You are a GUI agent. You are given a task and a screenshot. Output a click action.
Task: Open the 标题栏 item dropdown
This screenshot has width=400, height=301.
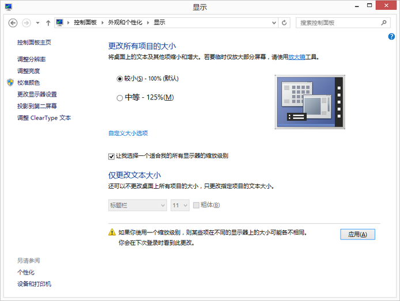(x=138, y=205)
